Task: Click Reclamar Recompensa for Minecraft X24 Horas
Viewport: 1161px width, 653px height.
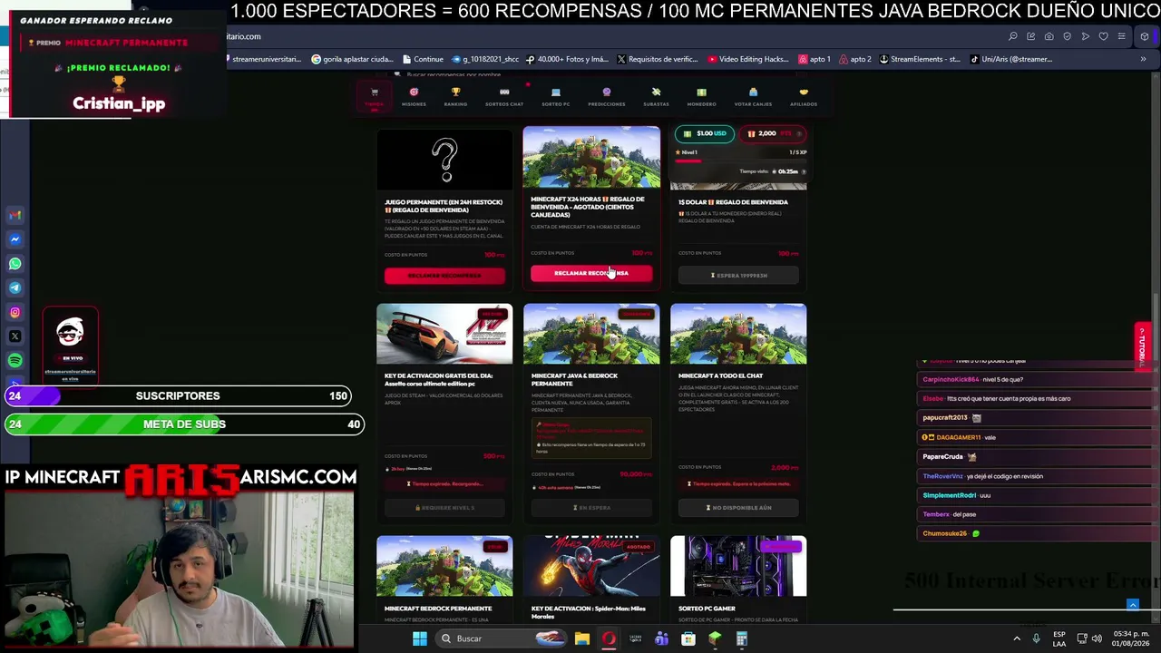Action: pos(591,273)
